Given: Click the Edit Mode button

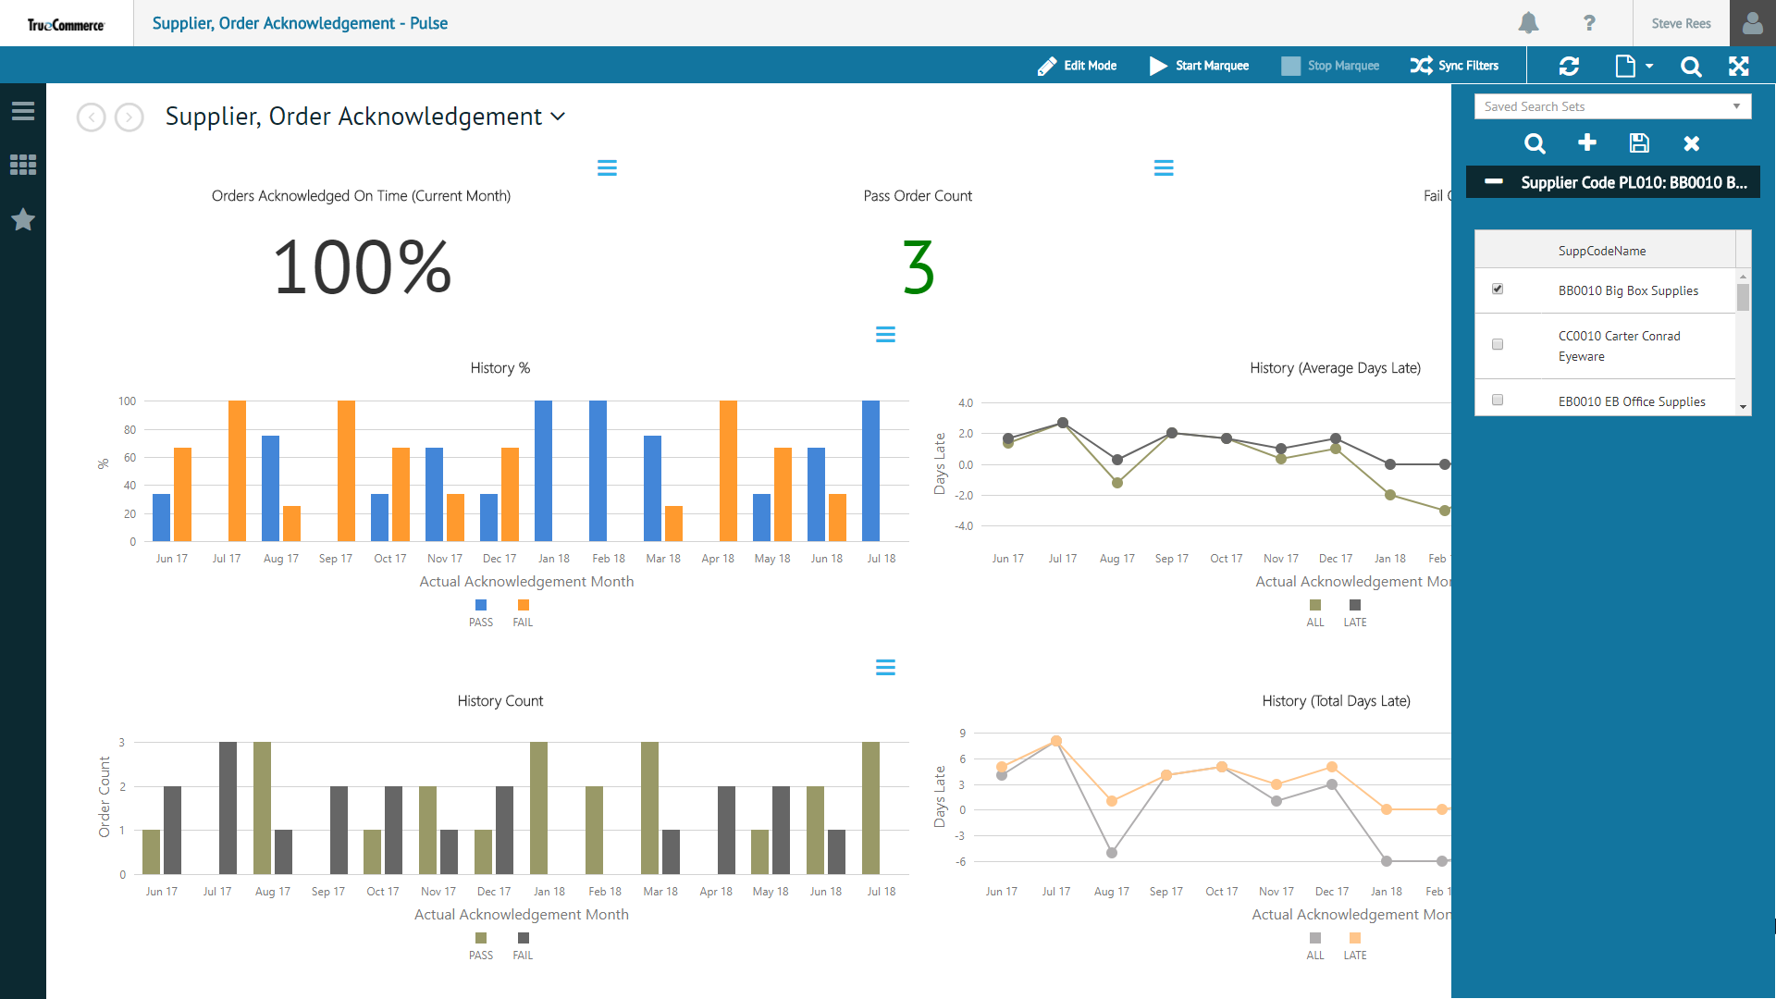Looking at the screenshot, I should (x=1077, y=66).
